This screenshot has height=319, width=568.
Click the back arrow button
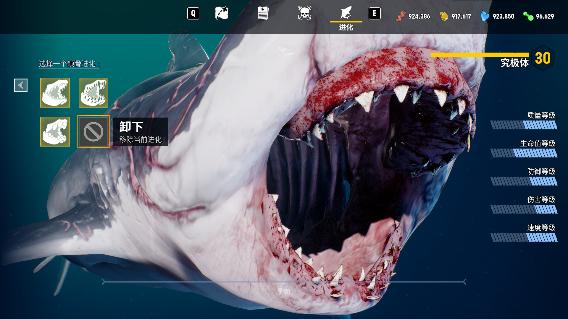(21, 85)
